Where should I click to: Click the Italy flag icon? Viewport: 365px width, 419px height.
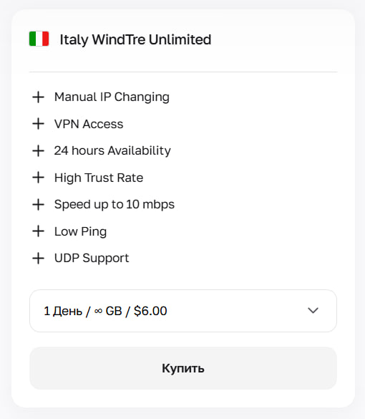pyautogui.click(x=39, y=39)
